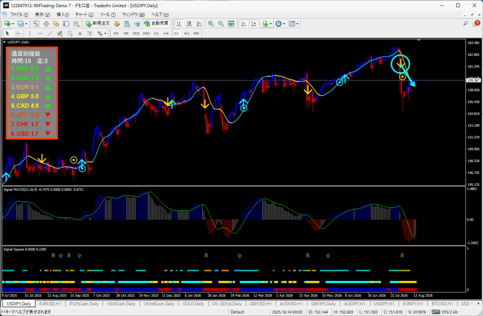
Task: Click the Indicators list icon
Action: [265, 24]
